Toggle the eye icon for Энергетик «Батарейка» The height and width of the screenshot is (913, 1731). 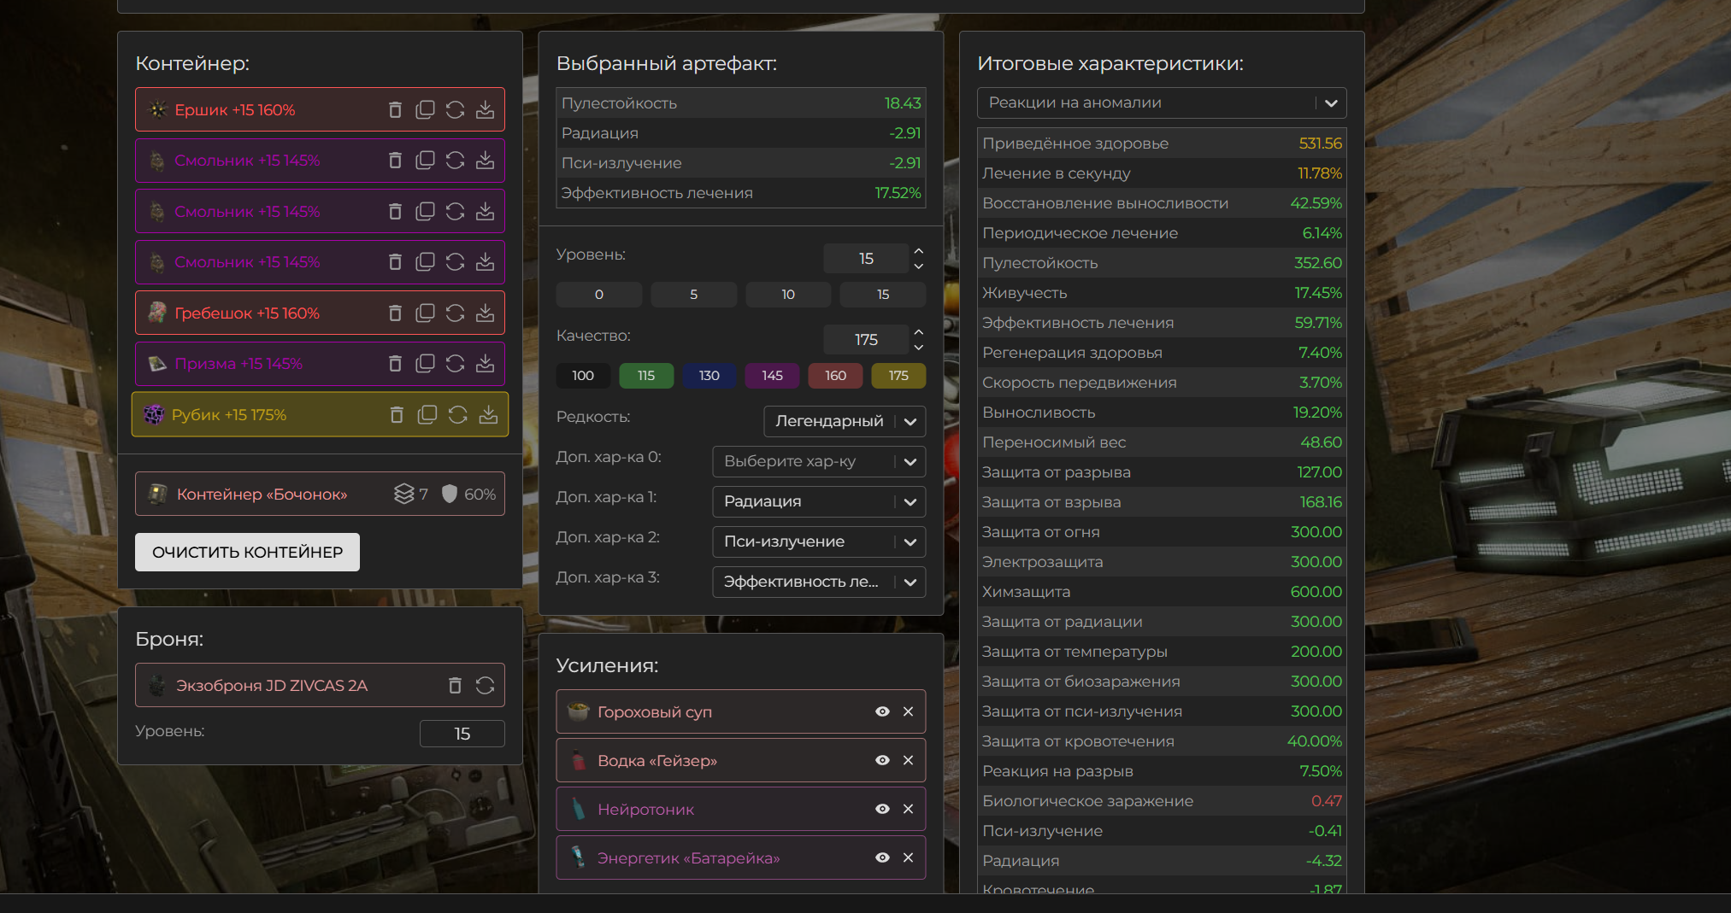[x=882, y=857]
